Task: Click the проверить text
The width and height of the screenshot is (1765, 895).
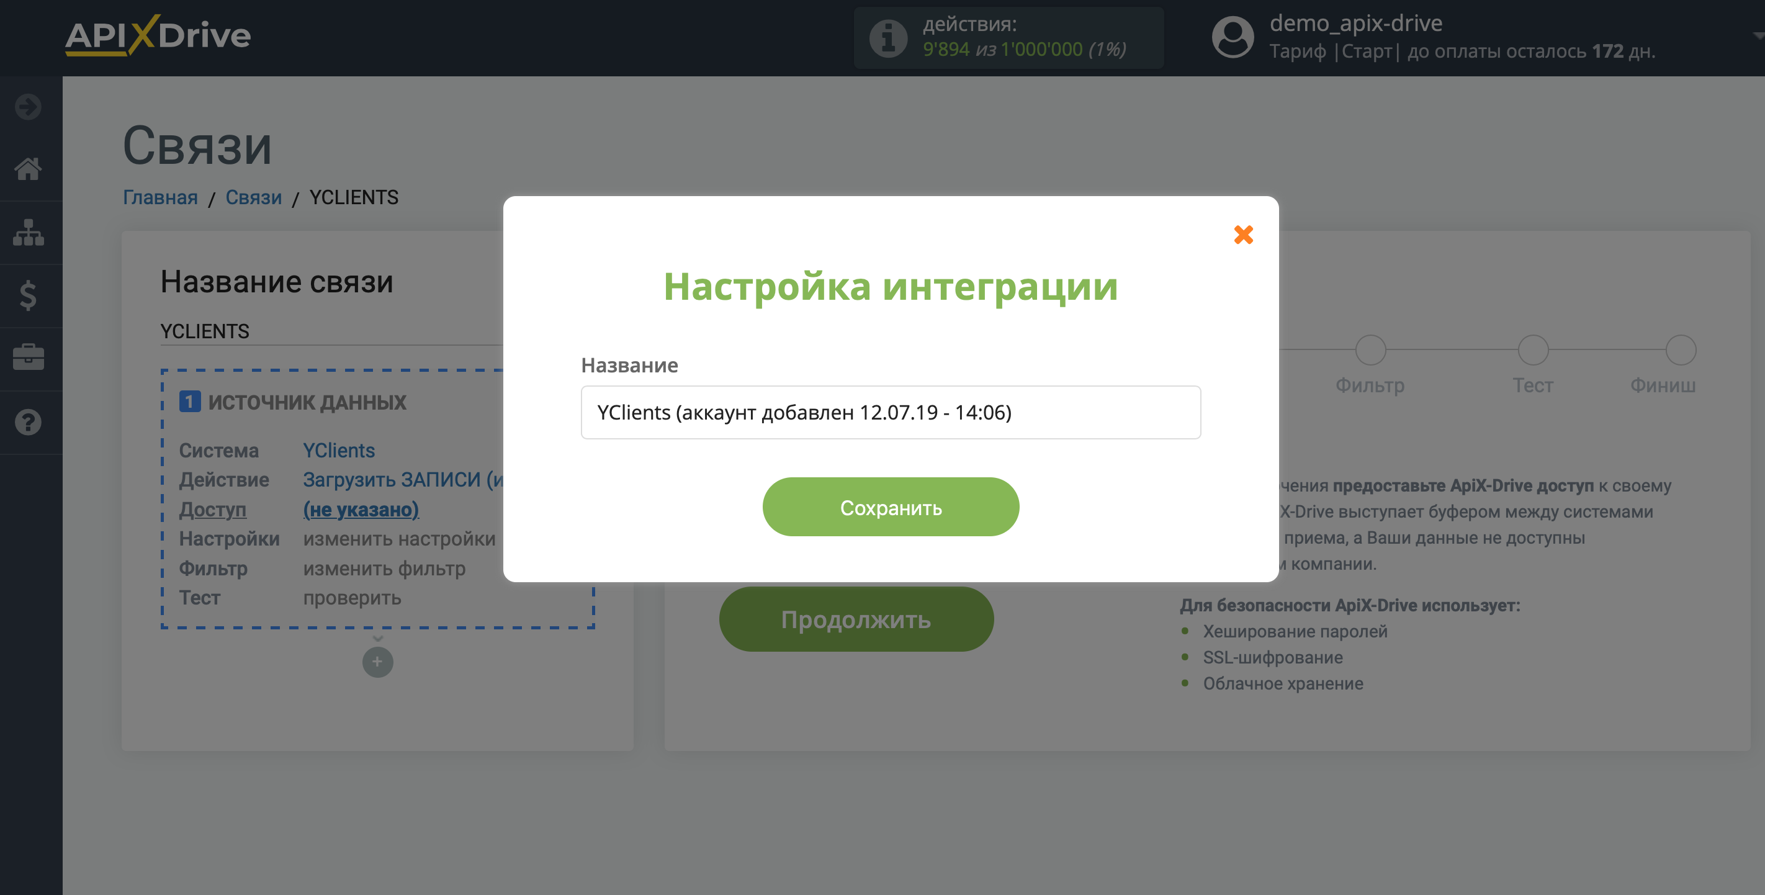Action: tap(352, 598)
